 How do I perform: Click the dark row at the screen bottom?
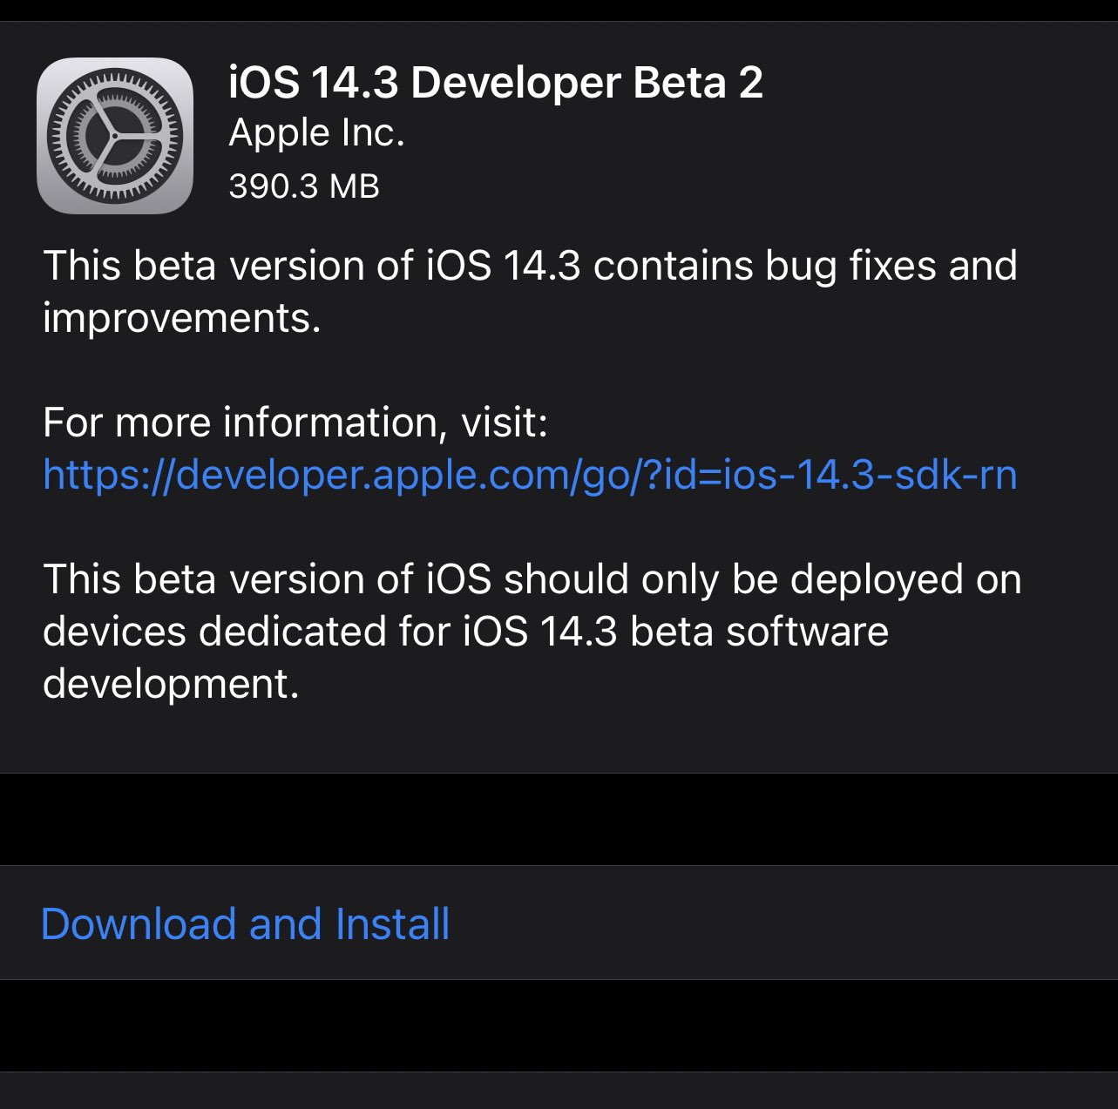coord(558,1092)
